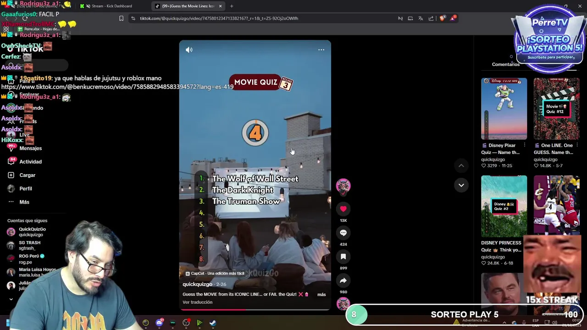Click 'Ver traducción' under the caption
Image resolution: width=587 pixels, height=330 pixels.
[197, 302]
